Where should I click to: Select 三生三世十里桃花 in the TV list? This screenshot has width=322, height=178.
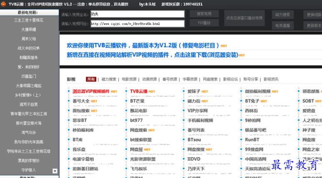pyautogui.click(x=29, y=20)
